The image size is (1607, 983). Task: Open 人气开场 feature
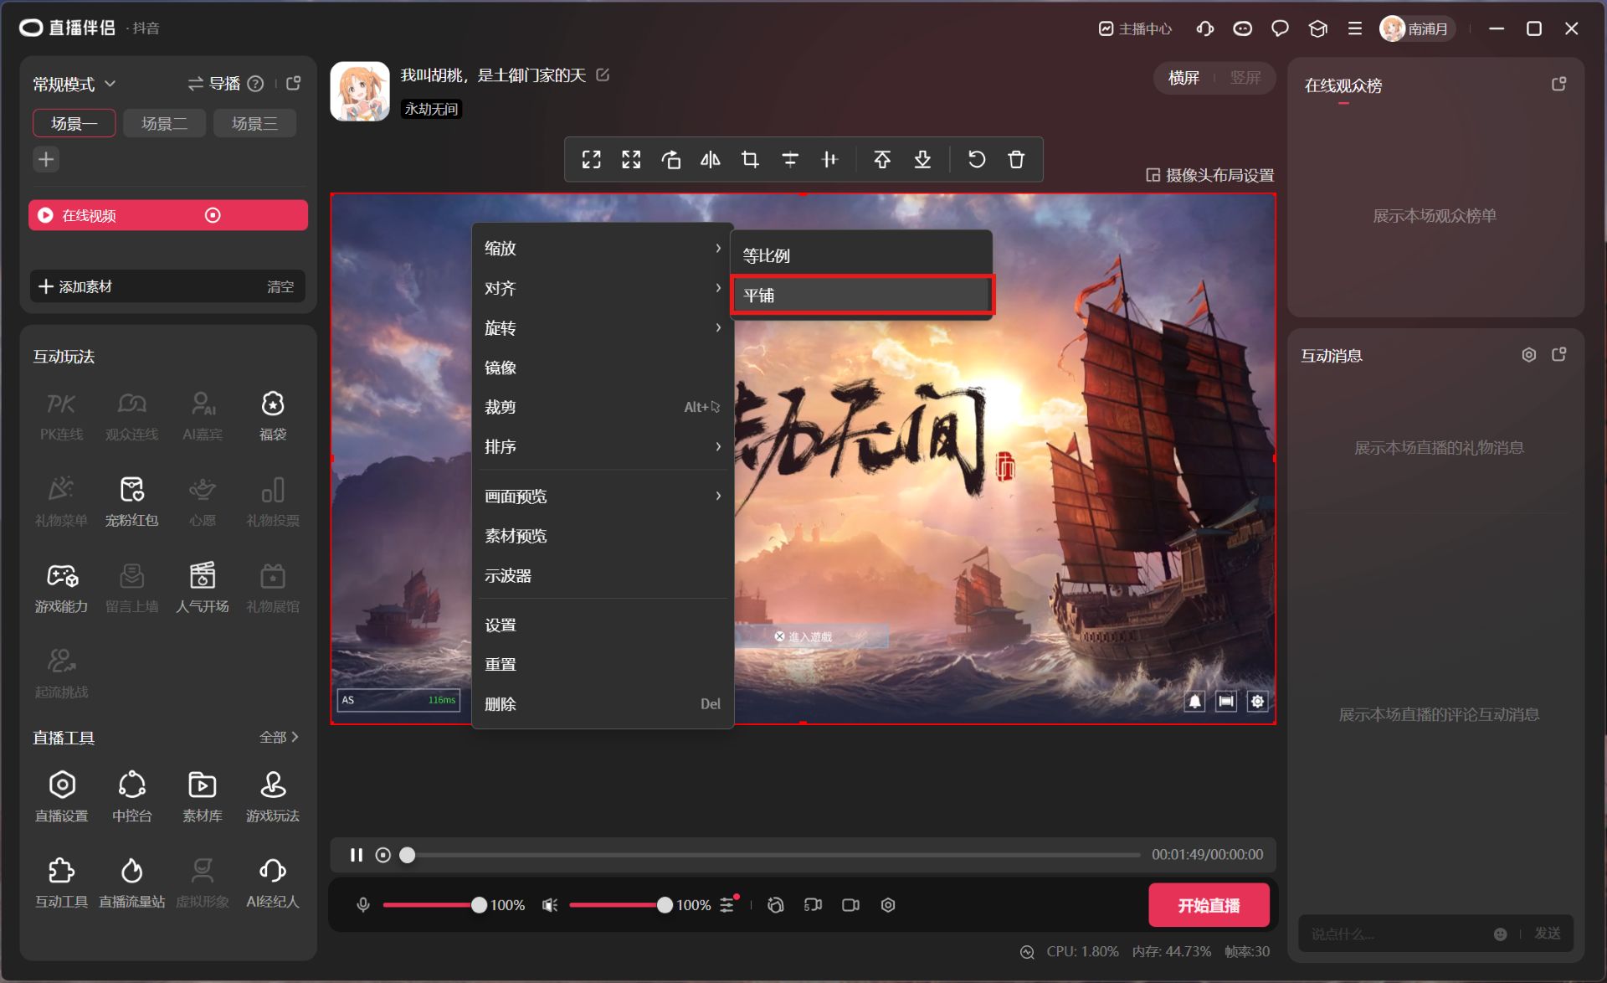point(203,588)
